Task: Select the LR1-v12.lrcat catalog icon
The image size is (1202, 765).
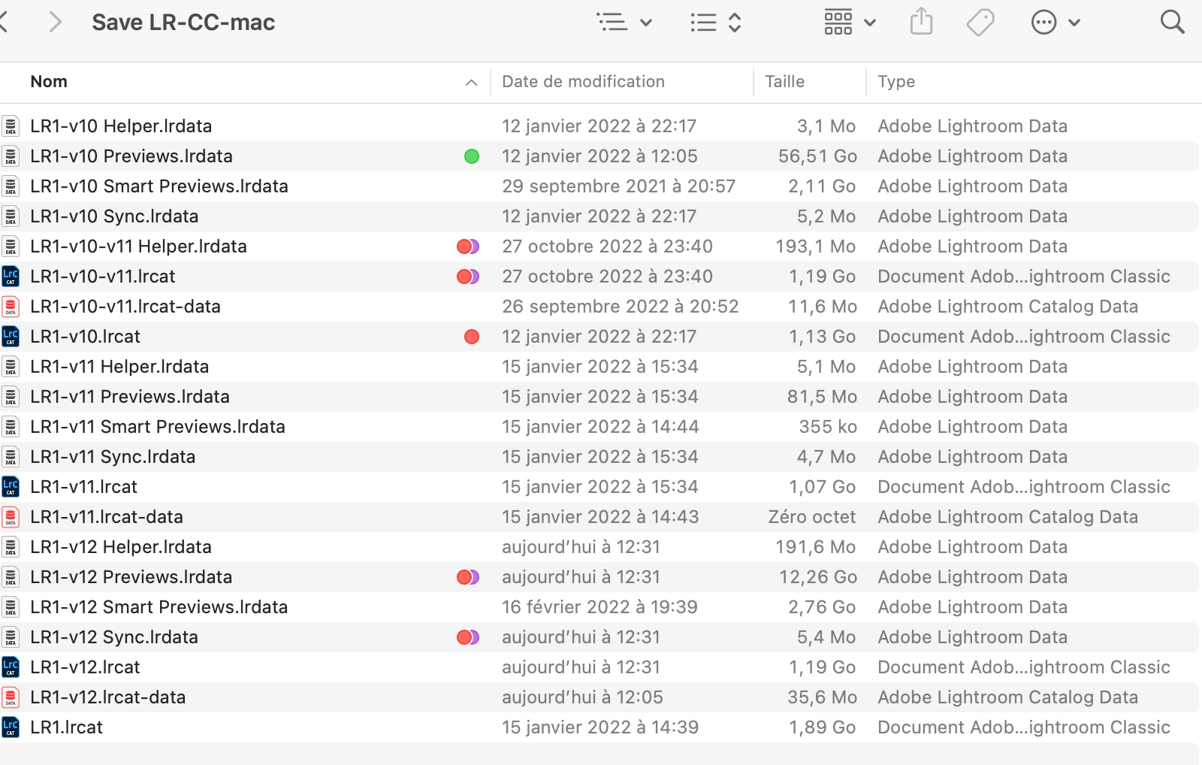Action: coord(11,667)
